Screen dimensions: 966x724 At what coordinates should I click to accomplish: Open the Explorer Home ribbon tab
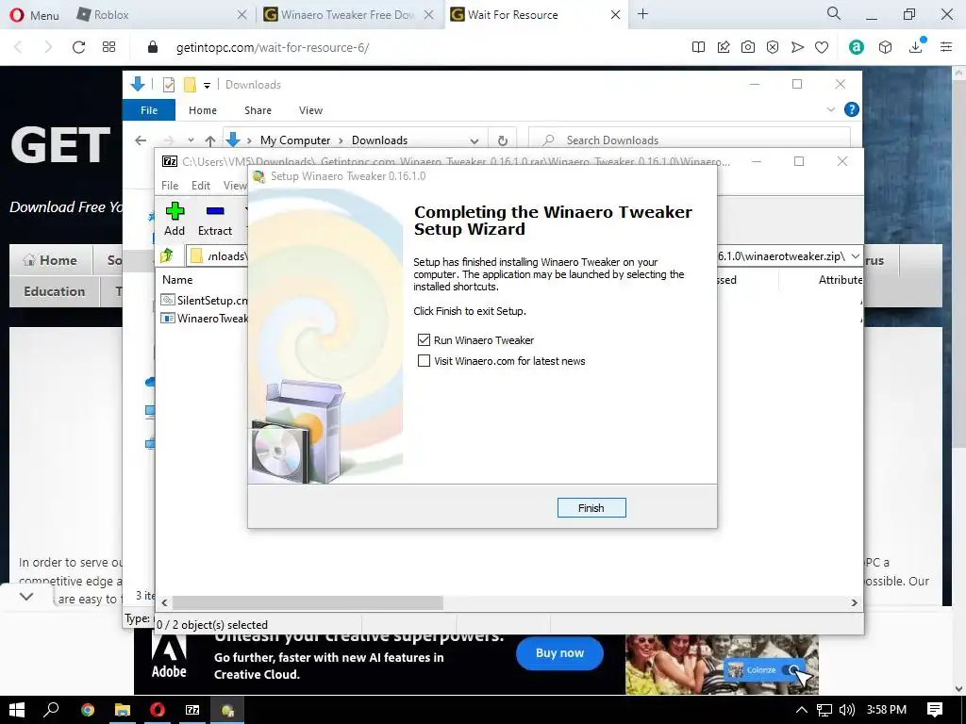(203, 110)
